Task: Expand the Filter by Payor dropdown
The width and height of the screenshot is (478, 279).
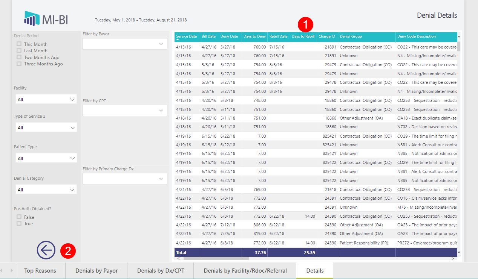Action: [125, 44]
